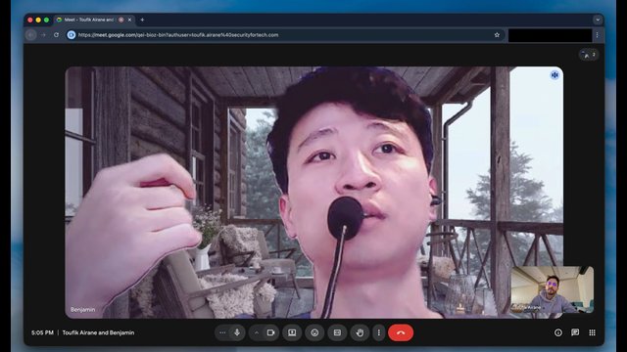The image size is (627, 352).
Task: Close the Meet browser tab
Action: [x=129, y=20]
